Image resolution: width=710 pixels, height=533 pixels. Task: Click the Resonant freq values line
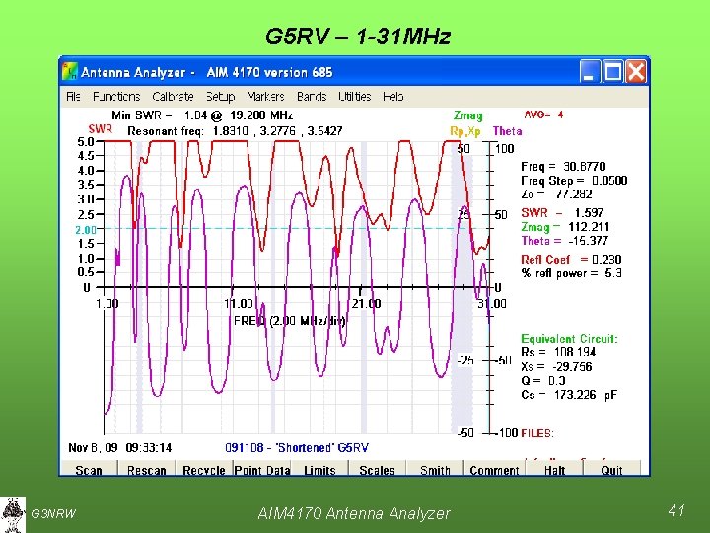pos(235,131)
